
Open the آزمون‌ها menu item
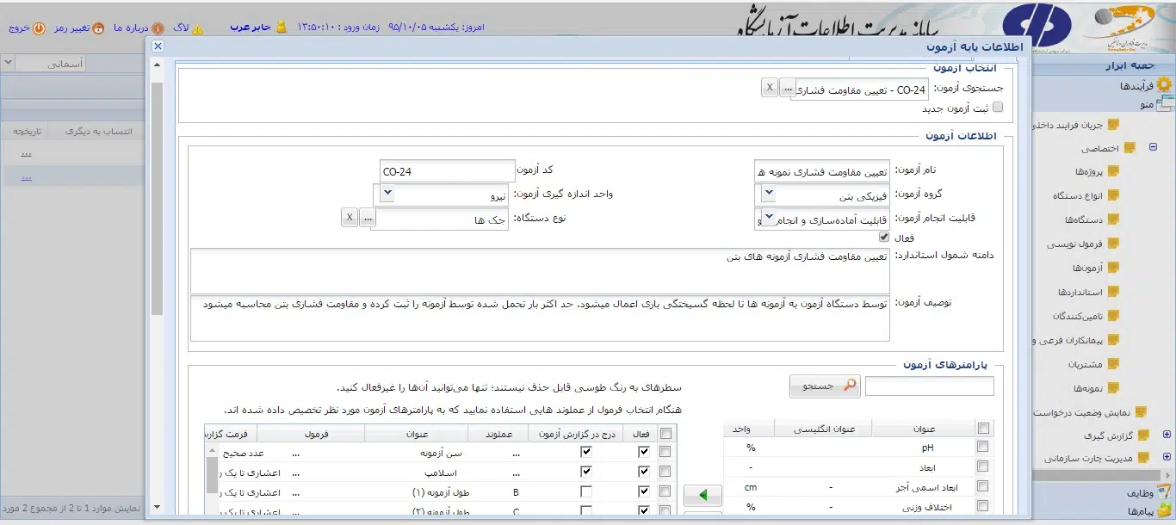[x=1086, y=268]
